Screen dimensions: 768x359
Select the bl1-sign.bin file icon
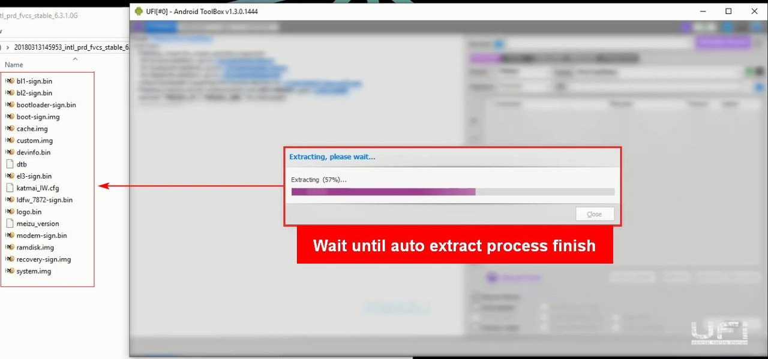[10, 81]
